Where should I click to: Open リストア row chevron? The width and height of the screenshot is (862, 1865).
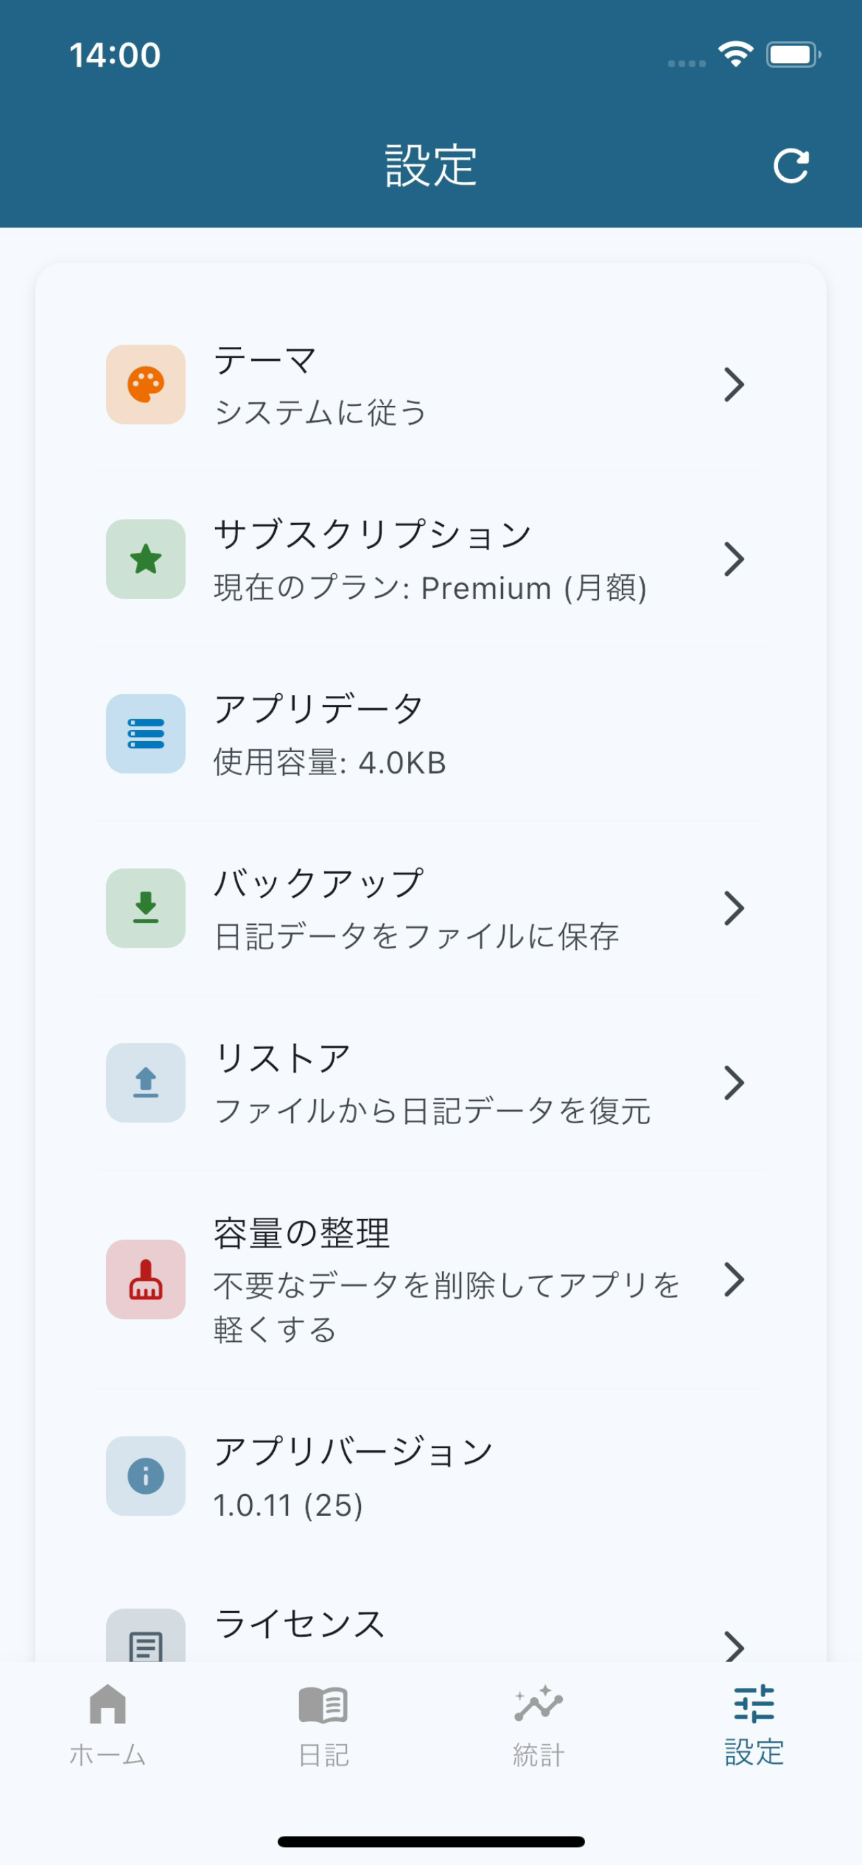click(x=734, y=1082)
